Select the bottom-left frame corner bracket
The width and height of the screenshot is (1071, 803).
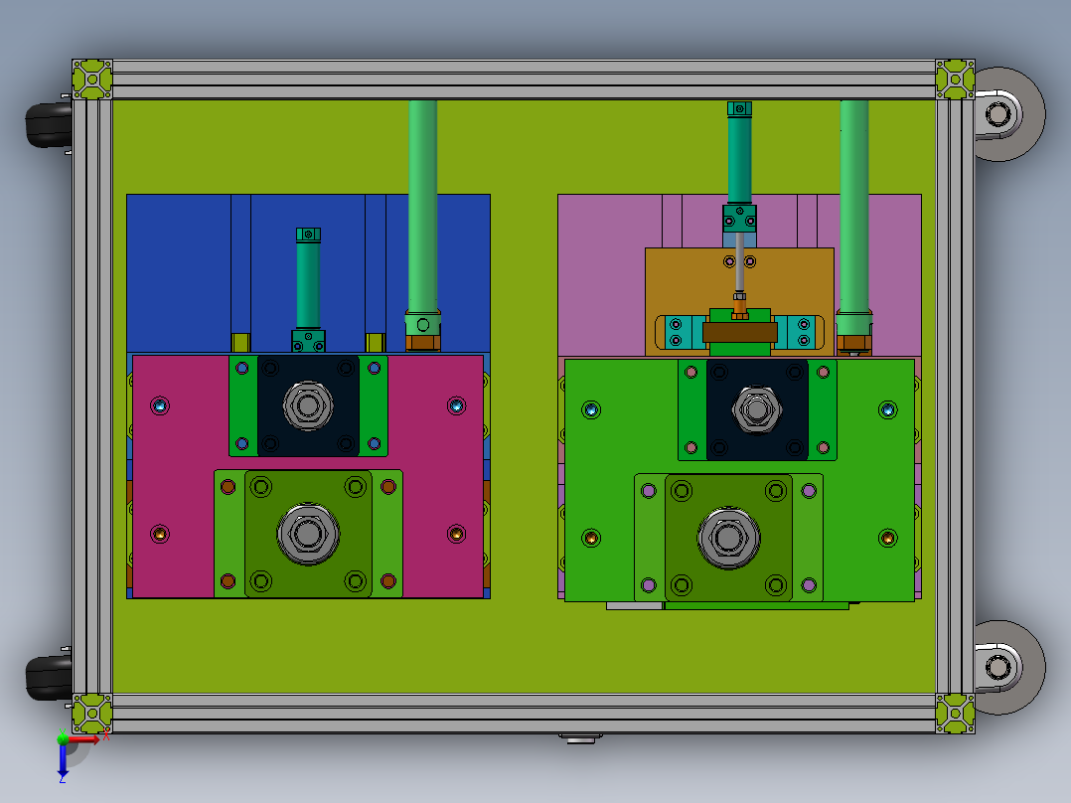tap(92, 714)
